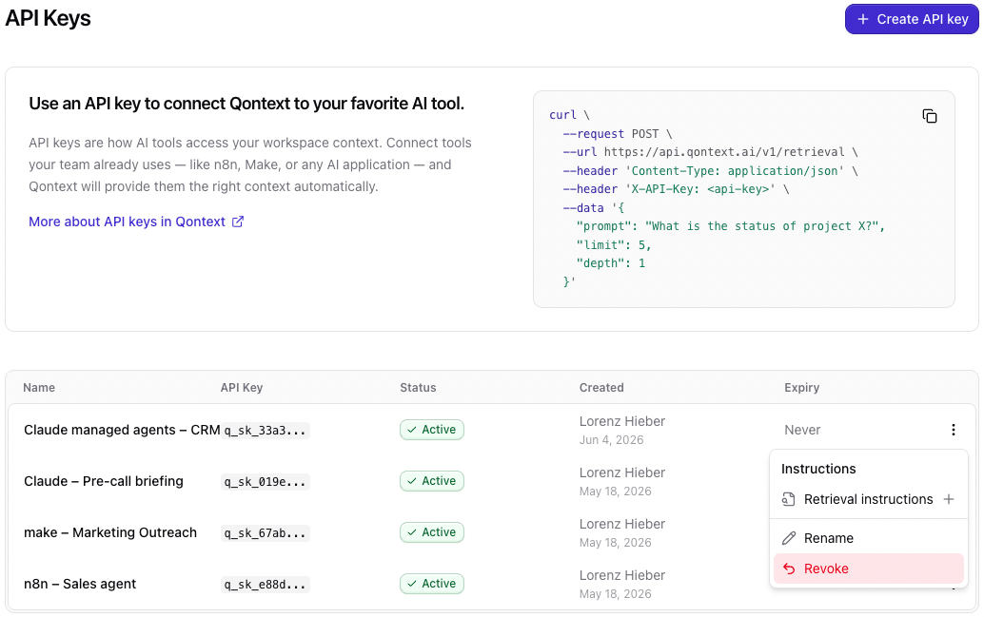Copy the curl code snippet
Viewport: 984px width, 617px height.
pyautogui.click(x=930, y=116)
